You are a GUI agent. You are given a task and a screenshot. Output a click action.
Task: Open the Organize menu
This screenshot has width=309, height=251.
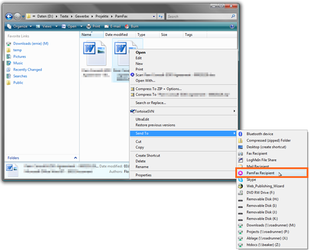click(19, 27)
